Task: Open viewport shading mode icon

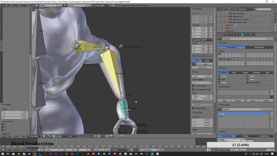Action: point(45,136)
